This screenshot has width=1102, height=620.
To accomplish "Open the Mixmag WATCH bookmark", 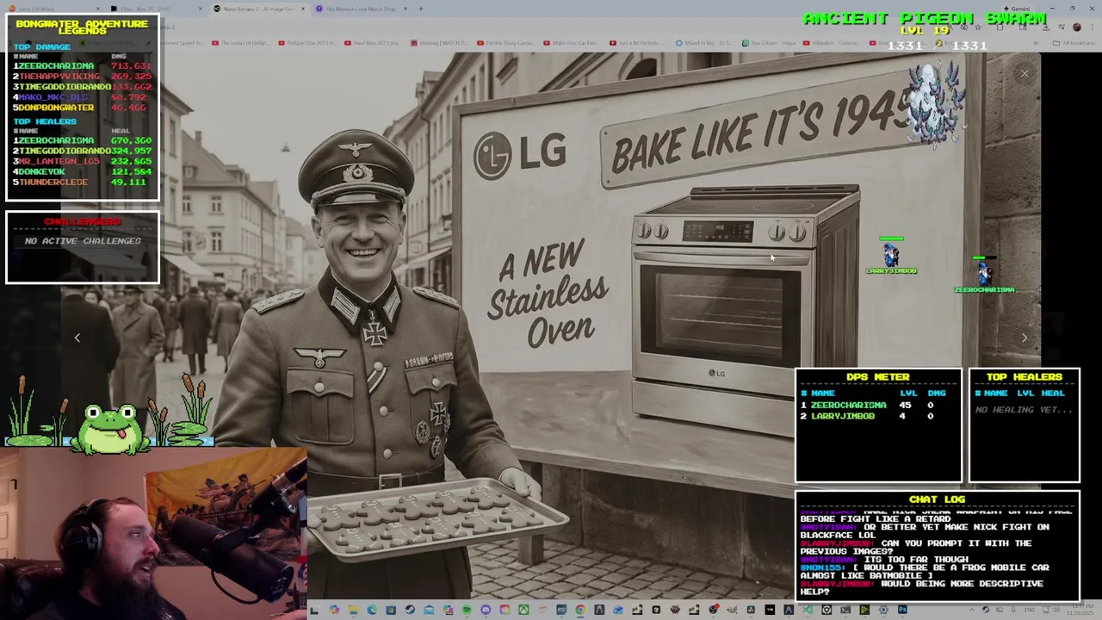I will 439,42.
